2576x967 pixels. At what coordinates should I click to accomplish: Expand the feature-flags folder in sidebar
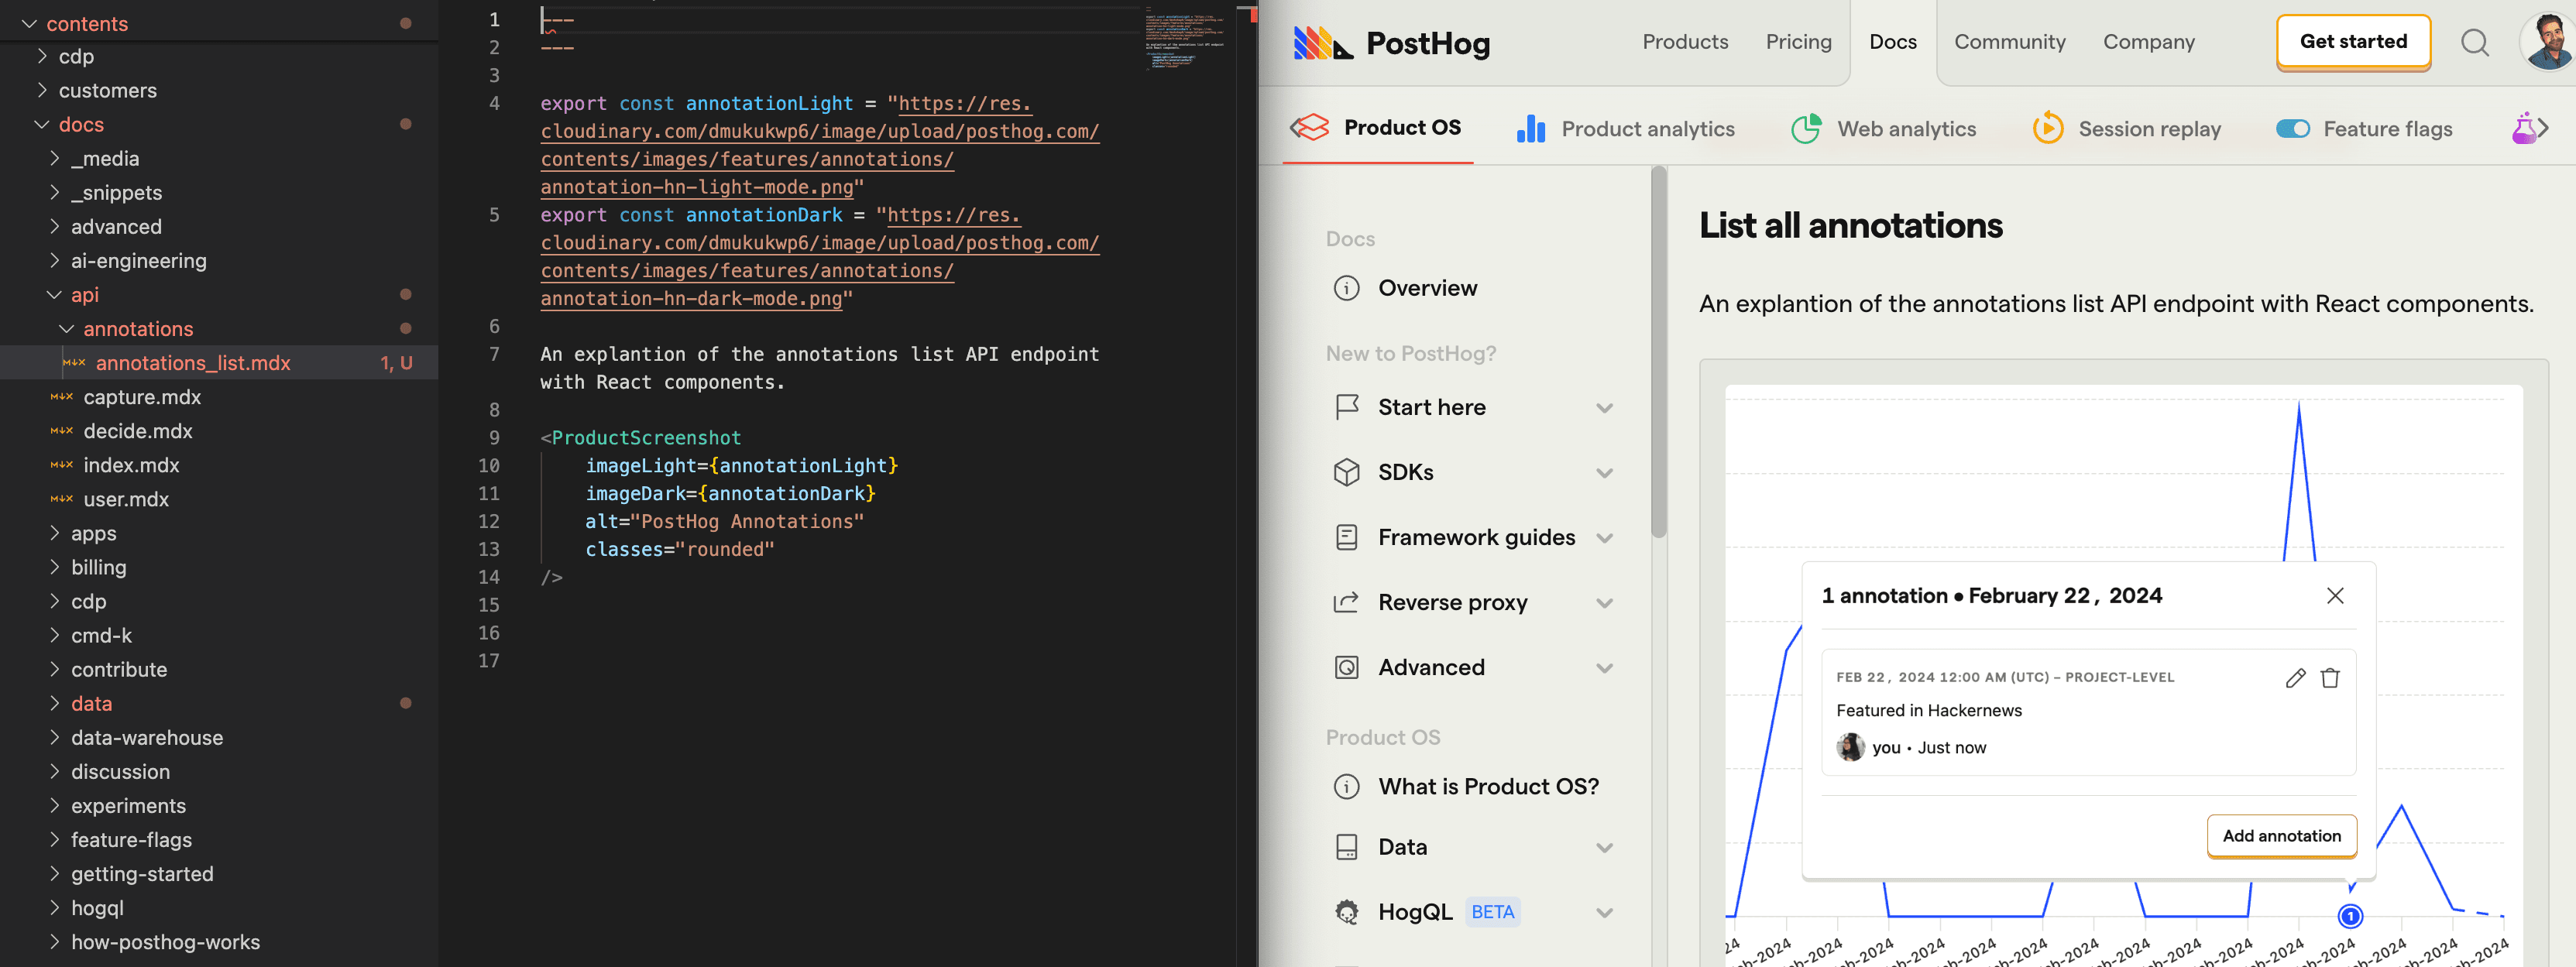click(54, 841)
